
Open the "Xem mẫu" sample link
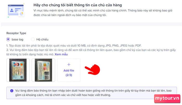(x=61, y=54)
